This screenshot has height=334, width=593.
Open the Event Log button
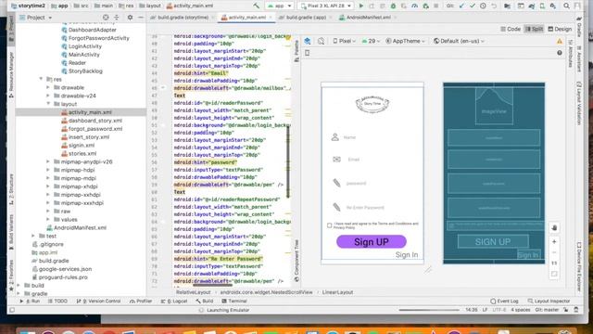(504, 301)
